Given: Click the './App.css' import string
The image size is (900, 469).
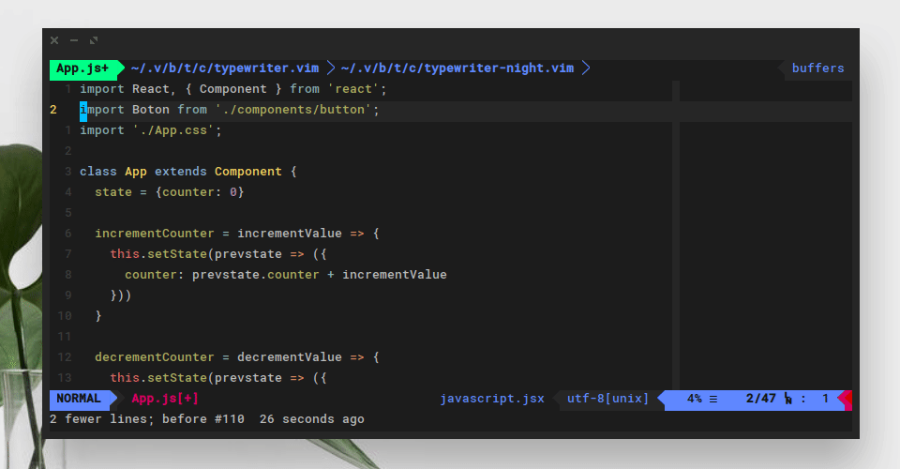Looking at the screenshot, I should tap(173, 130).
